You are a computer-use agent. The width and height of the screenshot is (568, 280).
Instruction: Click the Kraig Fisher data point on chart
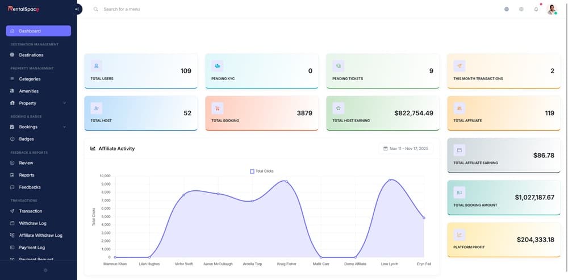(286, 182)
